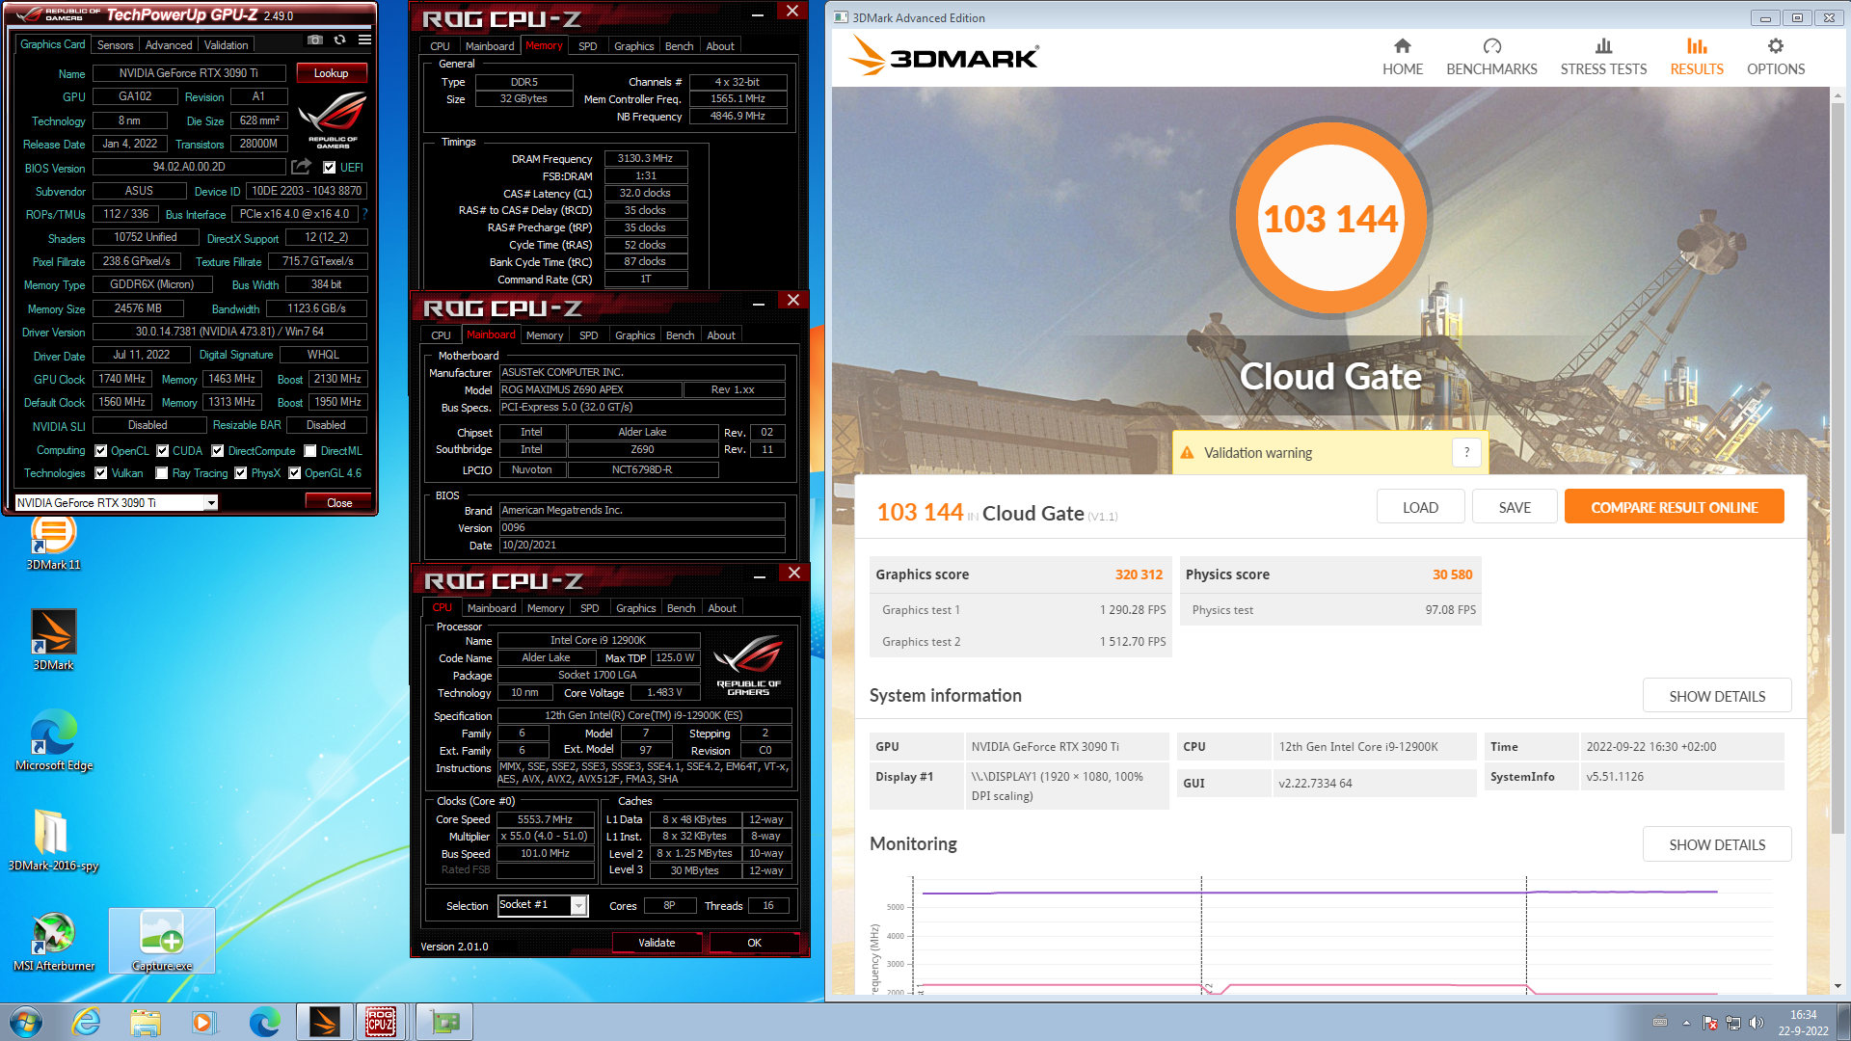Show hidden tray icons arrow

pos(1686,1023)
